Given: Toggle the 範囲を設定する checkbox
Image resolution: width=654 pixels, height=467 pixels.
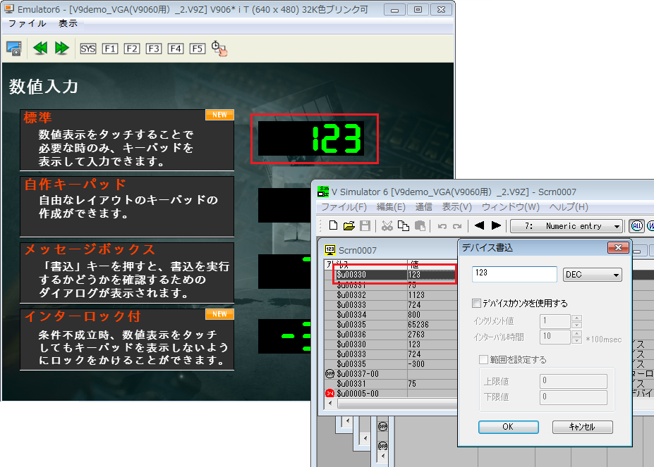Looking at the screenshot, I should pos(483,360).
